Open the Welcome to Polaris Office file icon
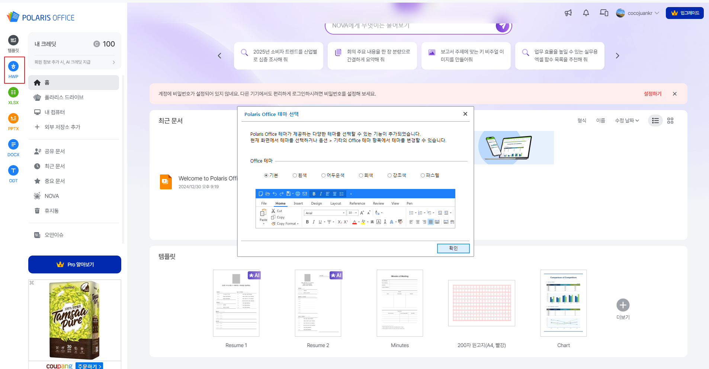The height and width of the screenshot is (369, 709). click(166, 182)
